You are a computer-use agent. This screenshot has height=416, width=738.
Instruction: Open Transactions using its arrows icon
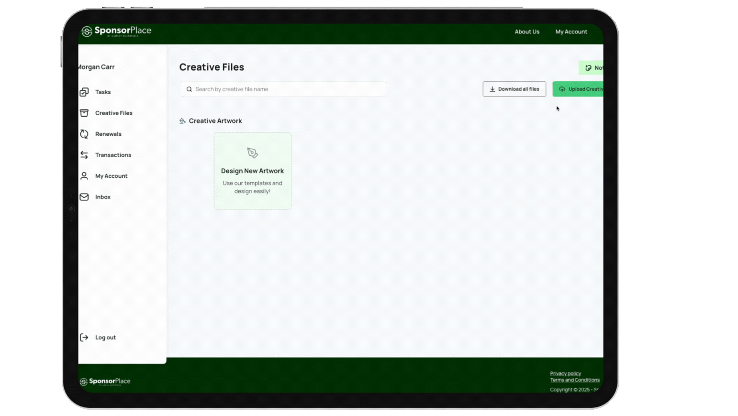[84, 155]
